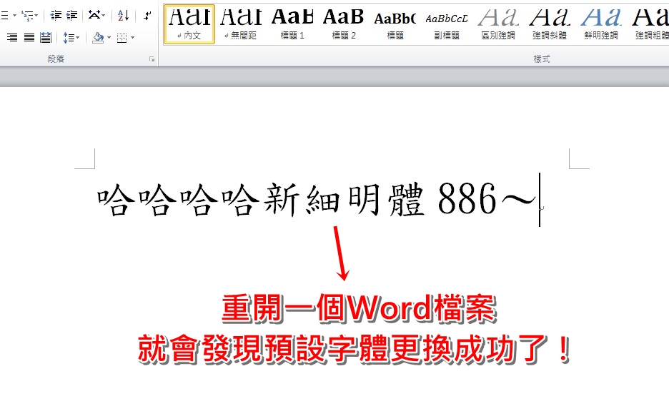Align text to the right
Viewport: 669px width, 411px height.
pos(12,38)
